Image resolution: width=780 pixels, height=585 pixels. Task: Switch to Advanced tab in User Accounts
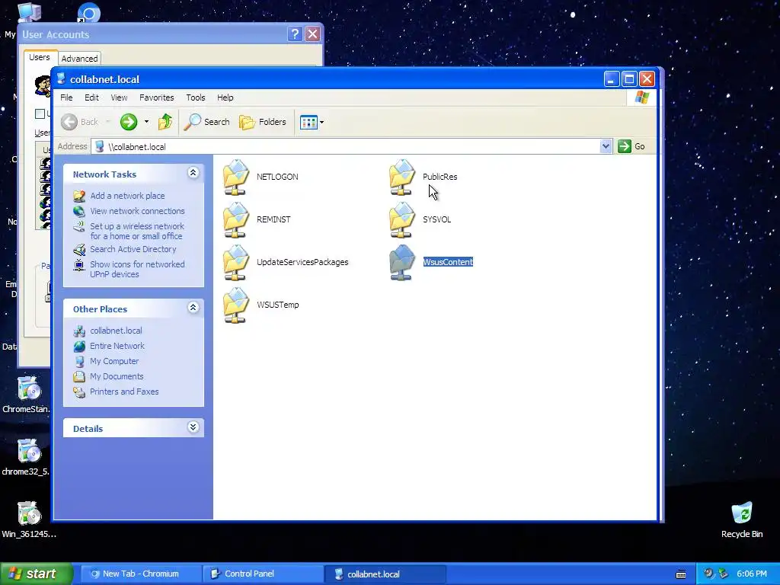(x=79, y=59)
